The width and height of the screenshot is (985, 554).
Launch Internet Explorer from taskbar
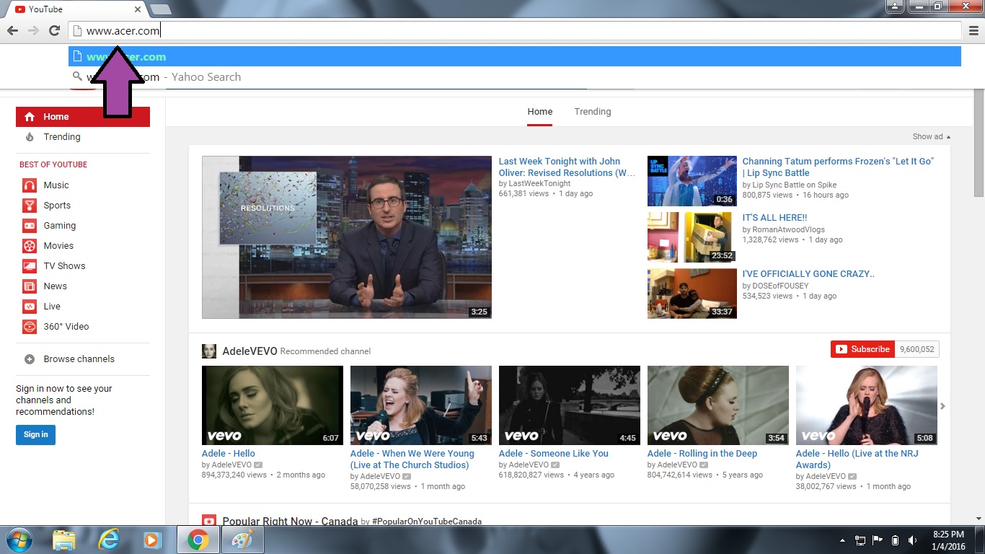pos(109,540)
